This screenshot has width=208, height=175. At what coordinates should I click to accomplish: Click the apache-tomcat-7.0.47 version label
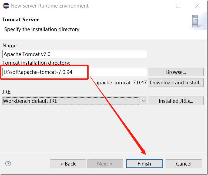point(121,82)
